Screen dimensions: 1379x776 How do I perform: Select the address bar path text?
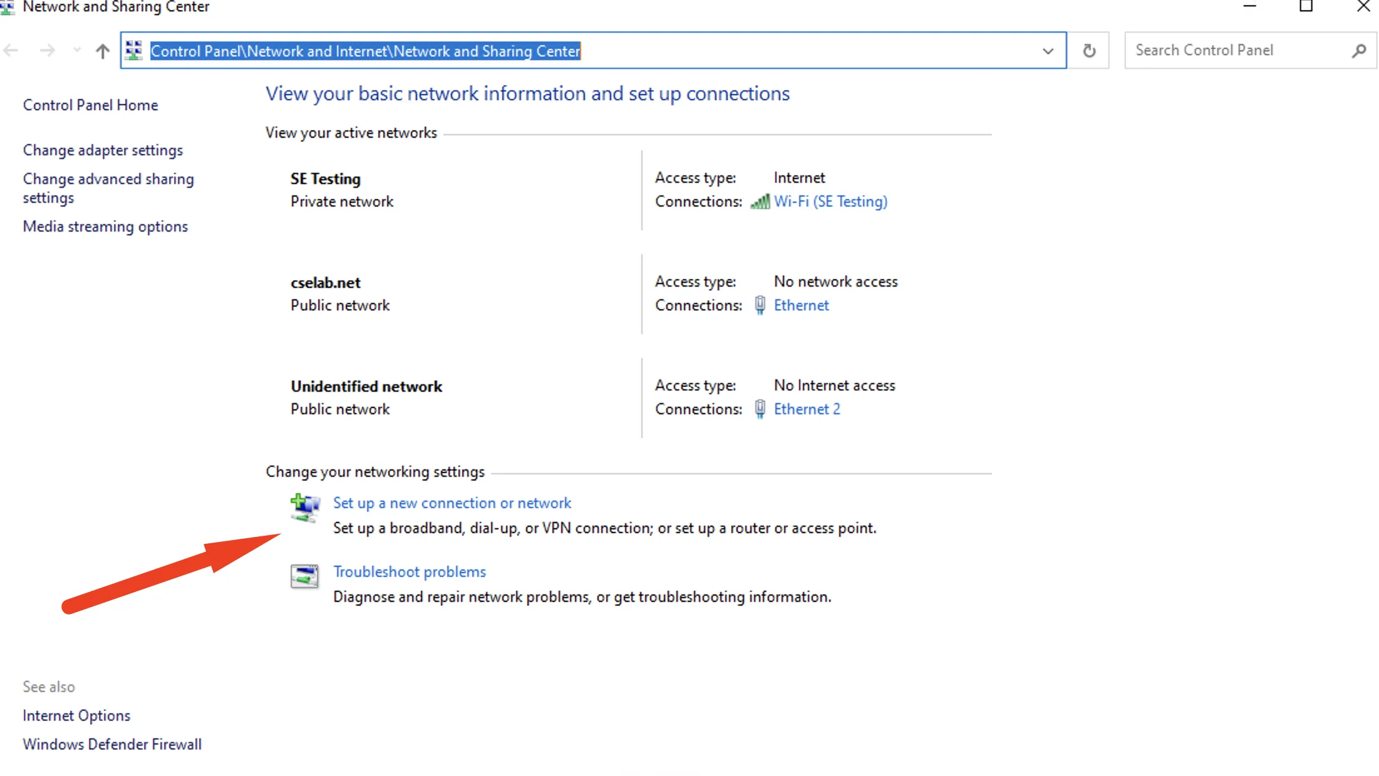coord(366,51)
